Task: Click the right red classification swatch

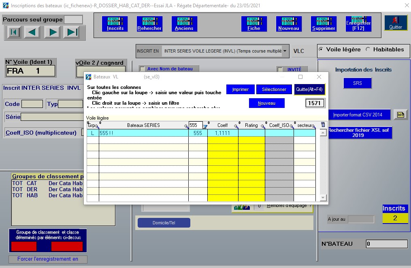Action: tap(67, 246)
